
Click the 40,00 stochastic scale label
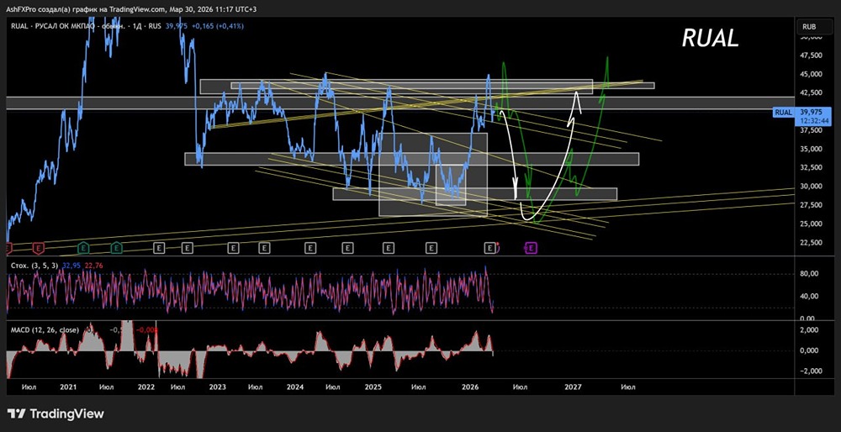[x=809, y=297]
